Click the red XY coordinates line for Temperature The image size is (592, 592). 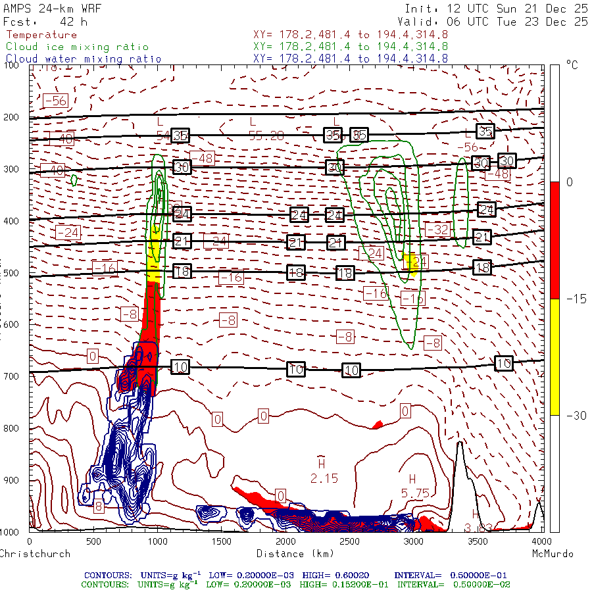click(x=351, y=35)
